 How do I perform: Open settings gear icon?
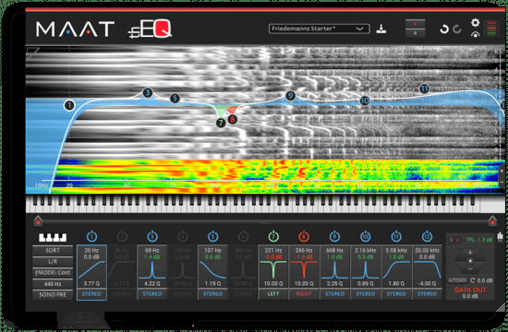tap(475, 22)
